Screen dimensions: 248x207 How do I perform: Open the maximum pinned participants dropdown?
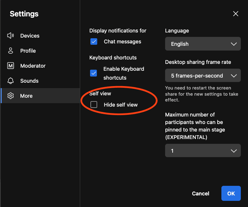pos(203,151)
